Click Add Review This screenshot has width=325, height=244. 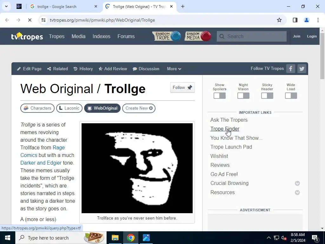(113, 69)
